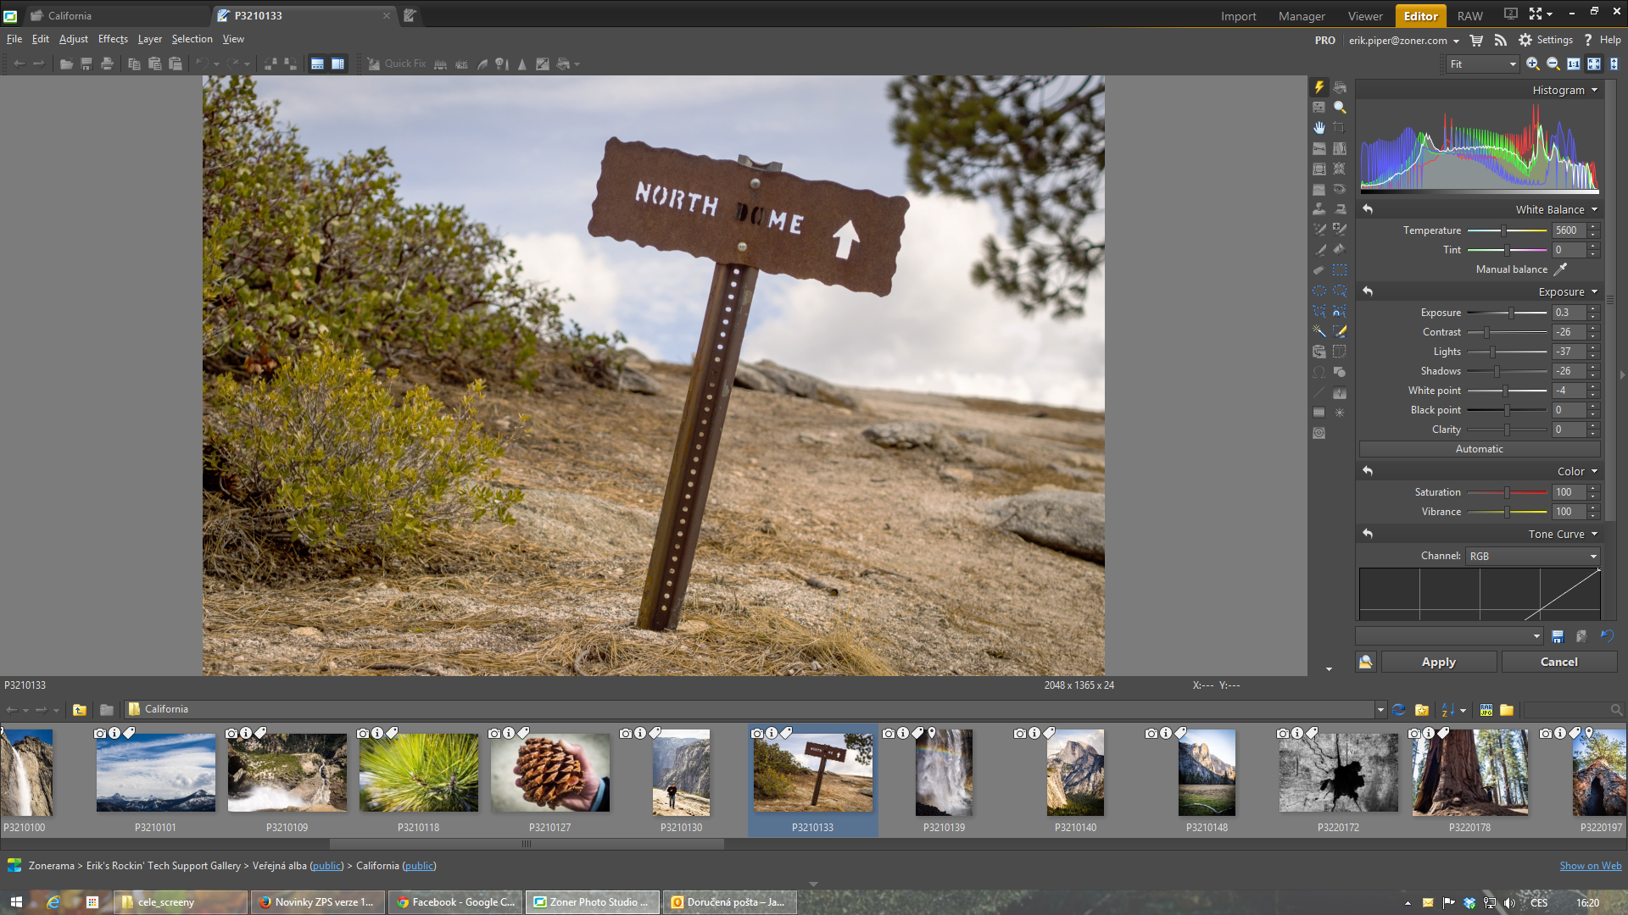Click the History reset arrow for Exposure
The width and height of the screenshot is (1628, 915).
(x=1369, y=291)
